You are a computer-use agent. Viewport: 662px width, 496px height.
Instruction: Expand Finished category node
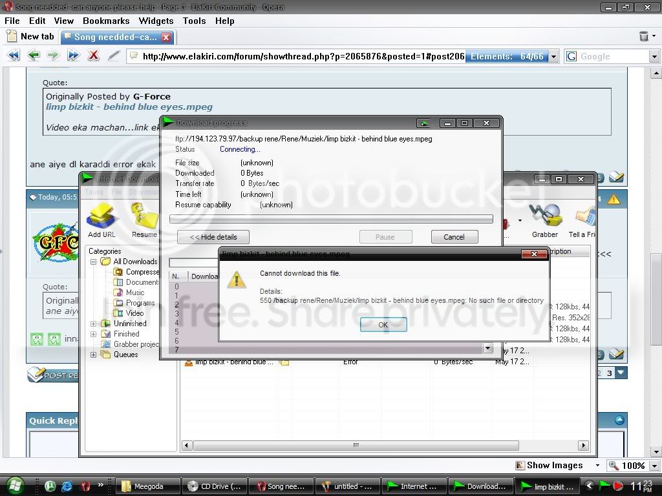[93, 334]
